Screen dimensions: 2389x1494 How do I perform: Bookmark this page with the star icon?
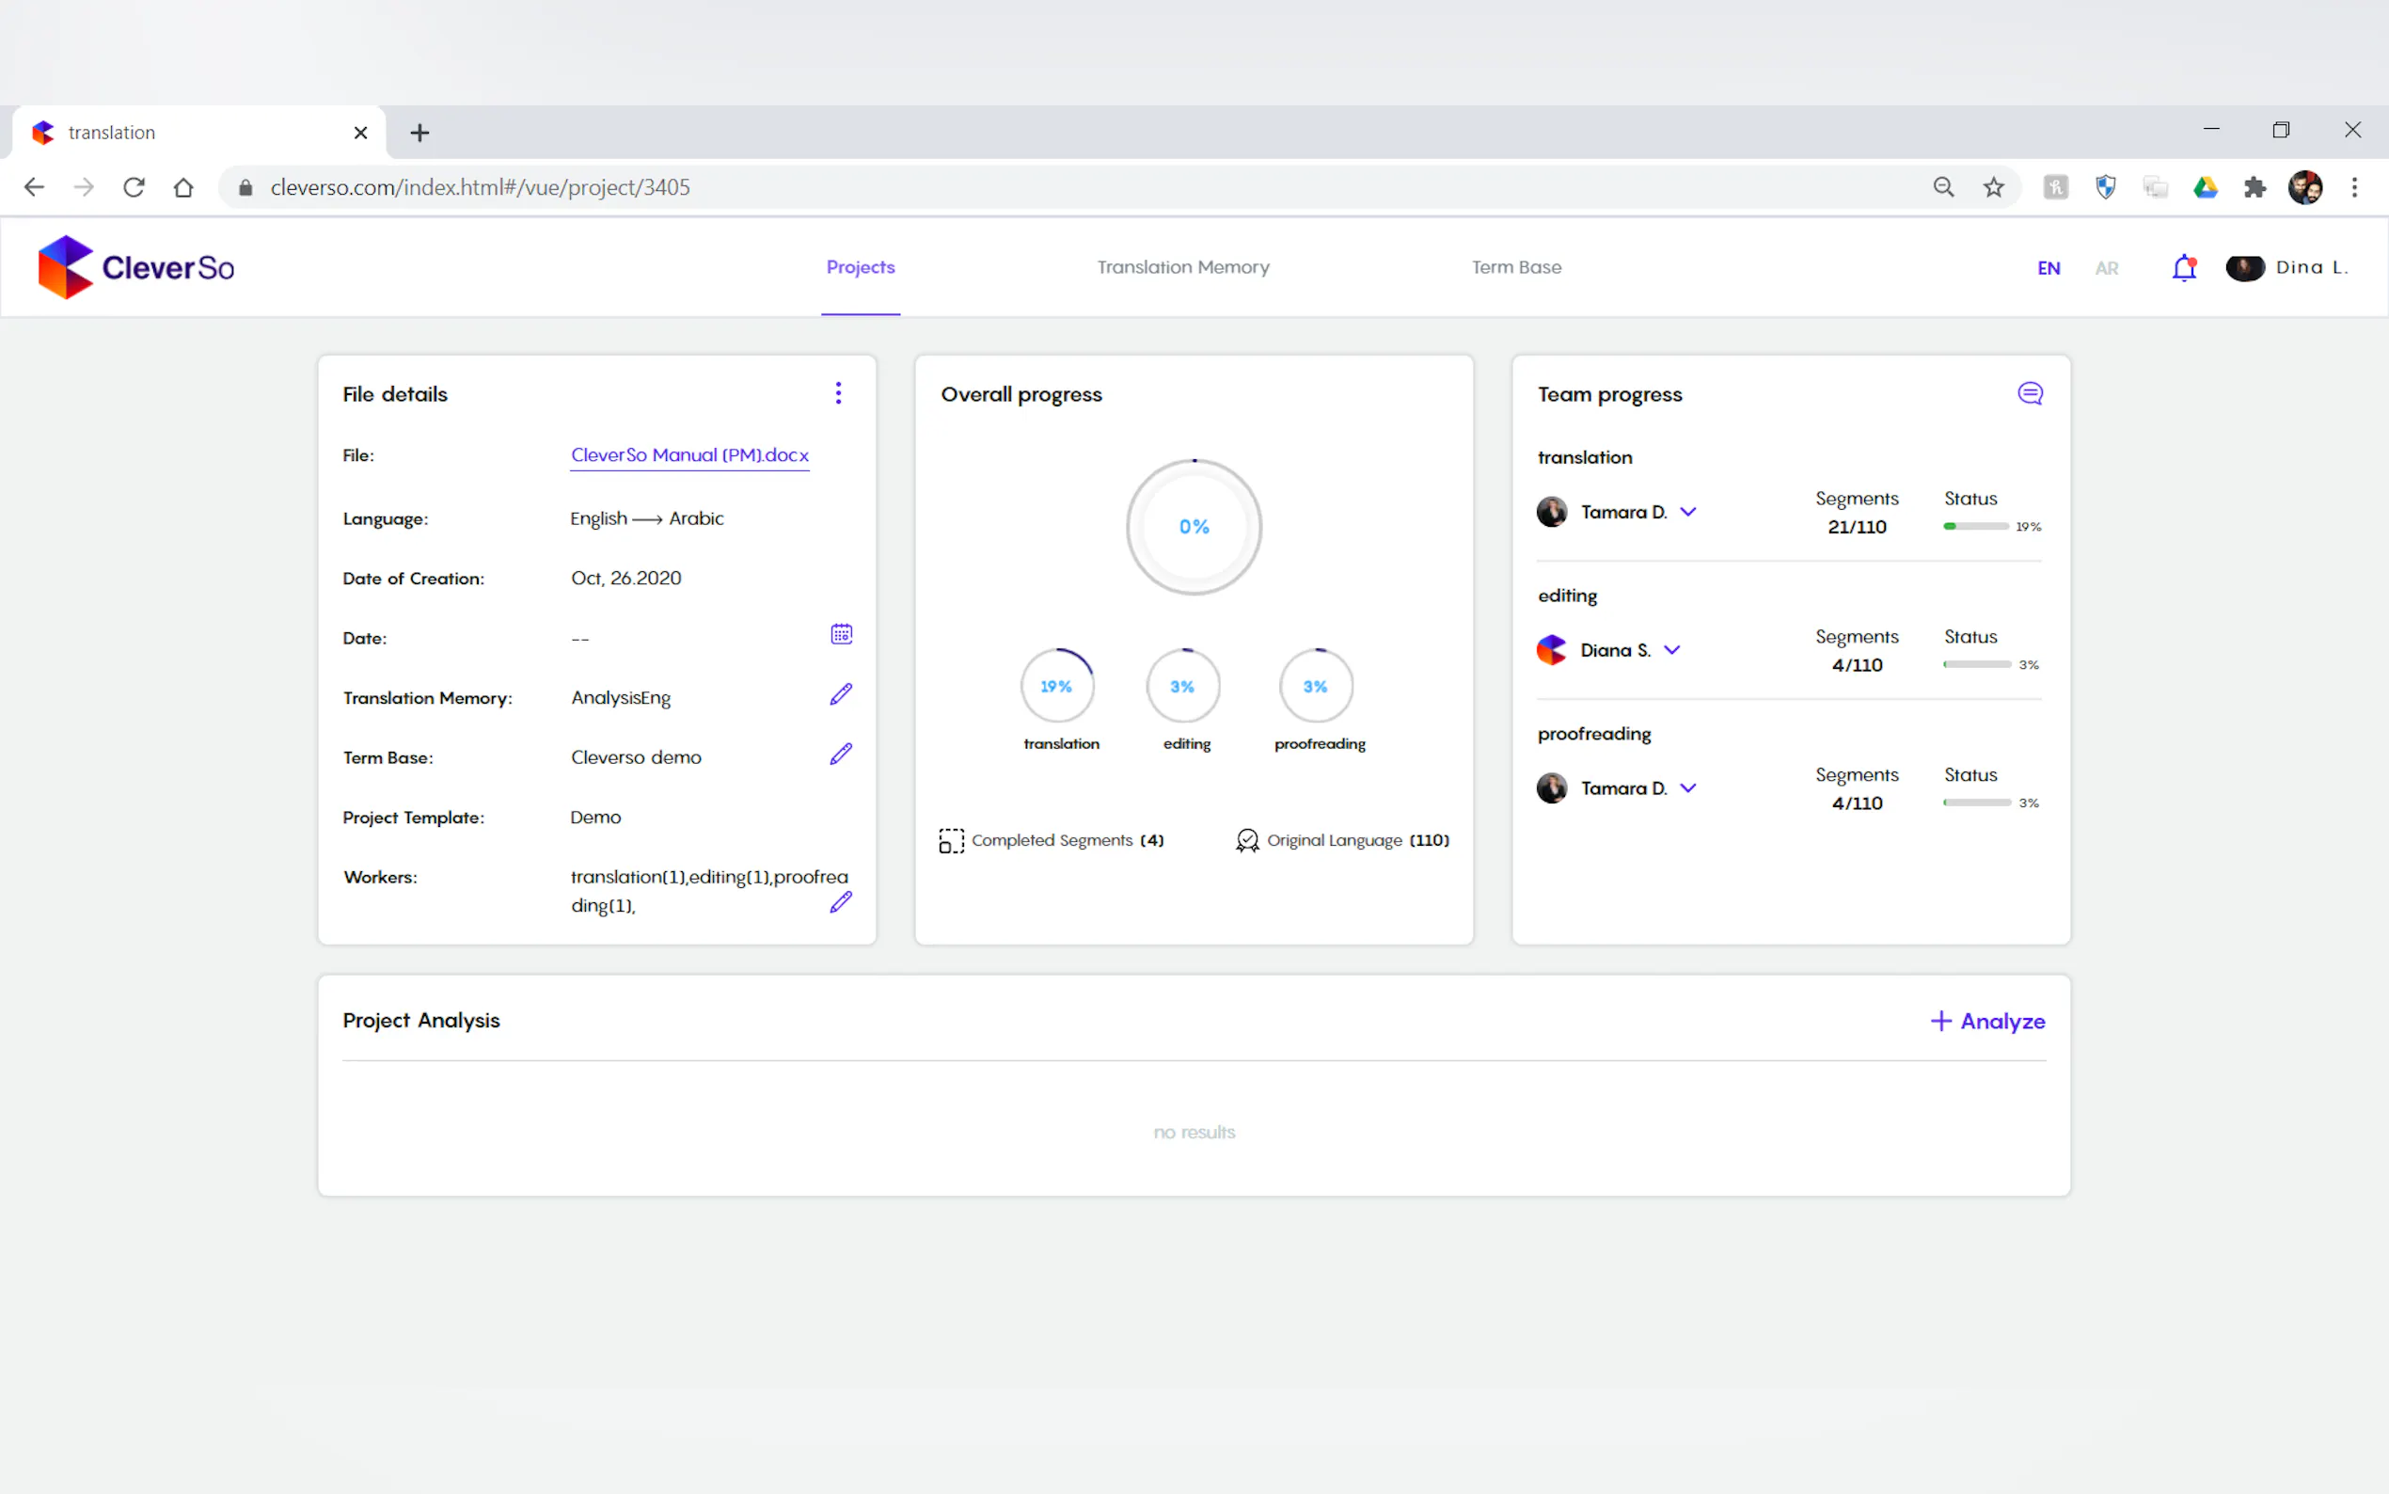click(x=1993, y=188)
